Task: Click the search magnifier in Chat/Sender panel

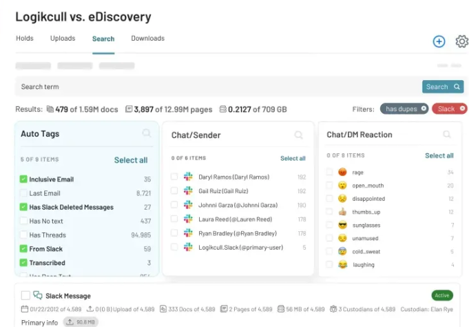Action: coord(298,135)
